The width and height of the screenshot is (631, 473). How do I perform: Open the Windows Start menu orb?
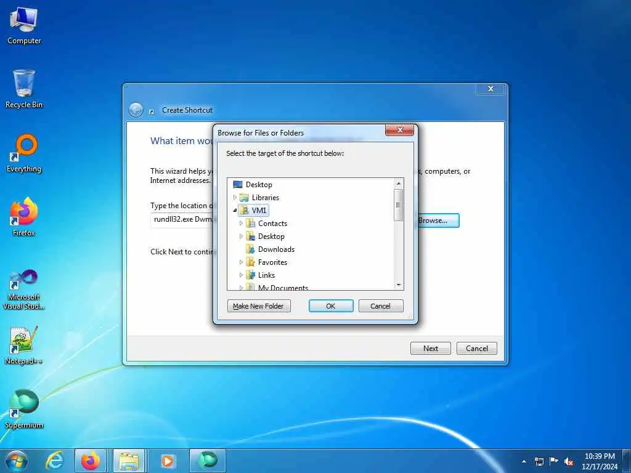(x=17, y=461)
